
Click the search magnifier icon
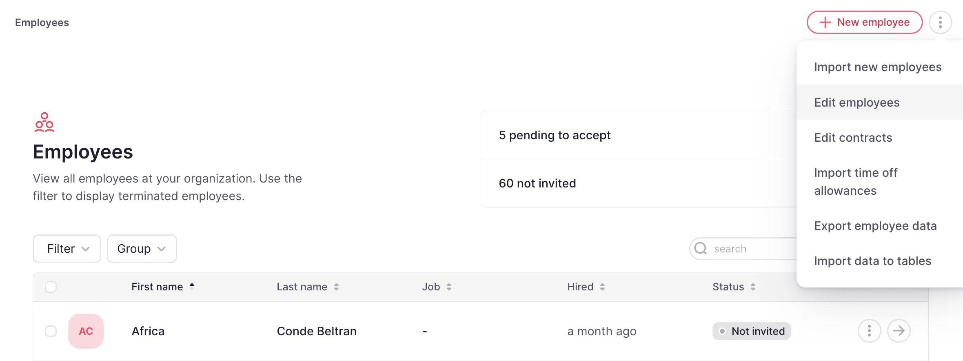(x=701, y=248)
